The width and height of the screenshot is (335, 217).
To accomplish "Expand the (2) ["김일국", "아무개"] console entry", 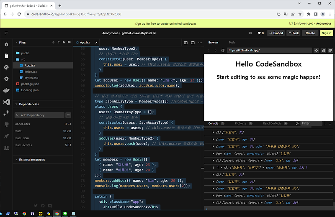I will [222, 168].
